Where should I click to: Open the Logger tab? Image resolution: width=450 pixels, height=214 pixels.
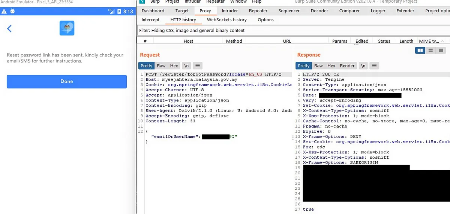tap(378, 11)
